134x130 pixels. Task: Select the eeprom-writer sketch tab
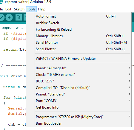pos(13,28)
